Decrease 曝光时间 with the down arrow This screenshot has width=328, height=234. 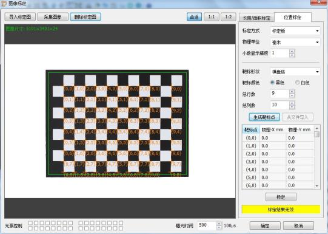(219, 227)
